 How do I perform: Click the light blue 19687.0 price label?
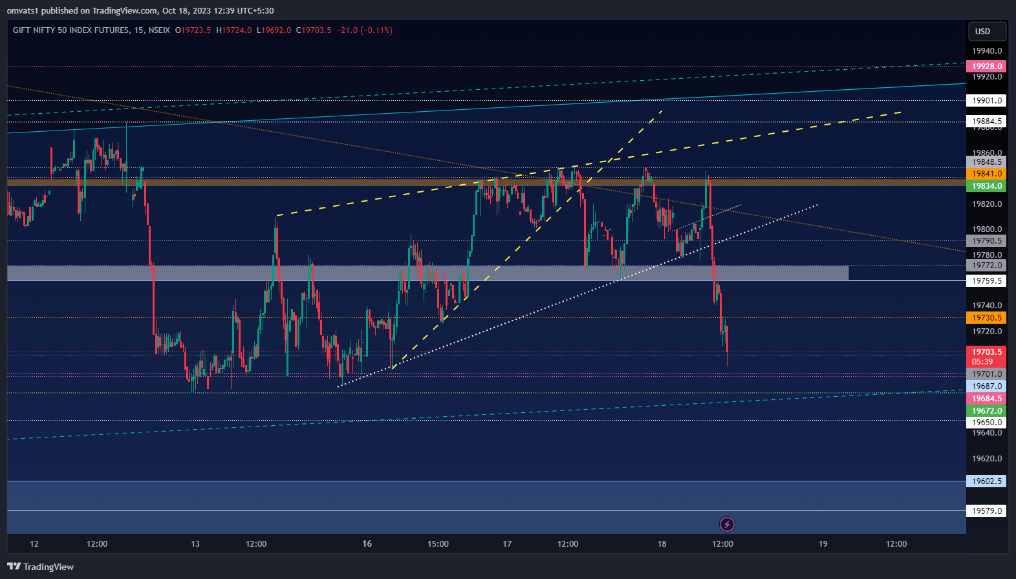click(x=987, y=386)
